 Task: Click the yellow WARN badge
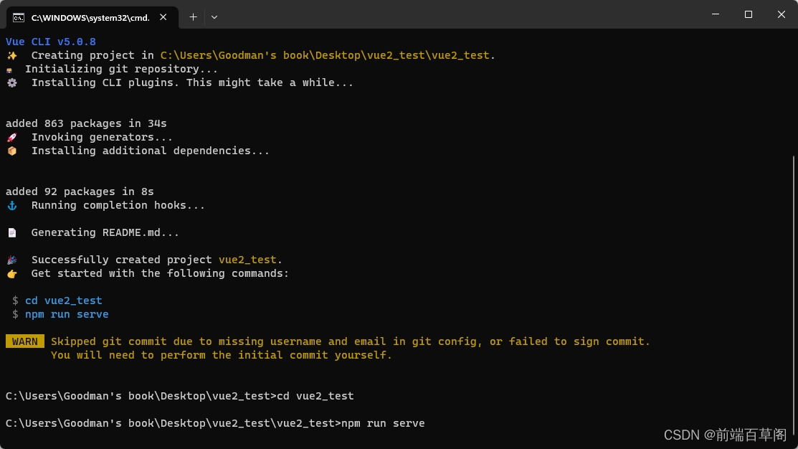pyautogui.click(x=25, y=341)
